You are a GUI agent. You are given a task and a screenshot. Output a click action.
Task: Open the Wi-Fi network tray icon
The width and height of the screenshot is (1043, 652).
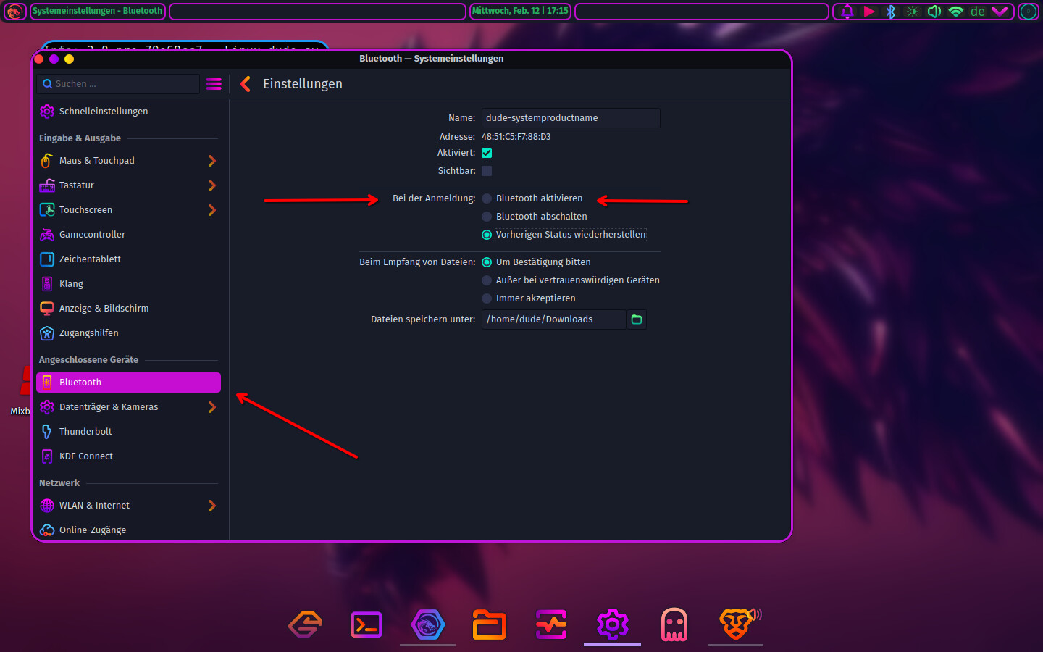(956, 12)
